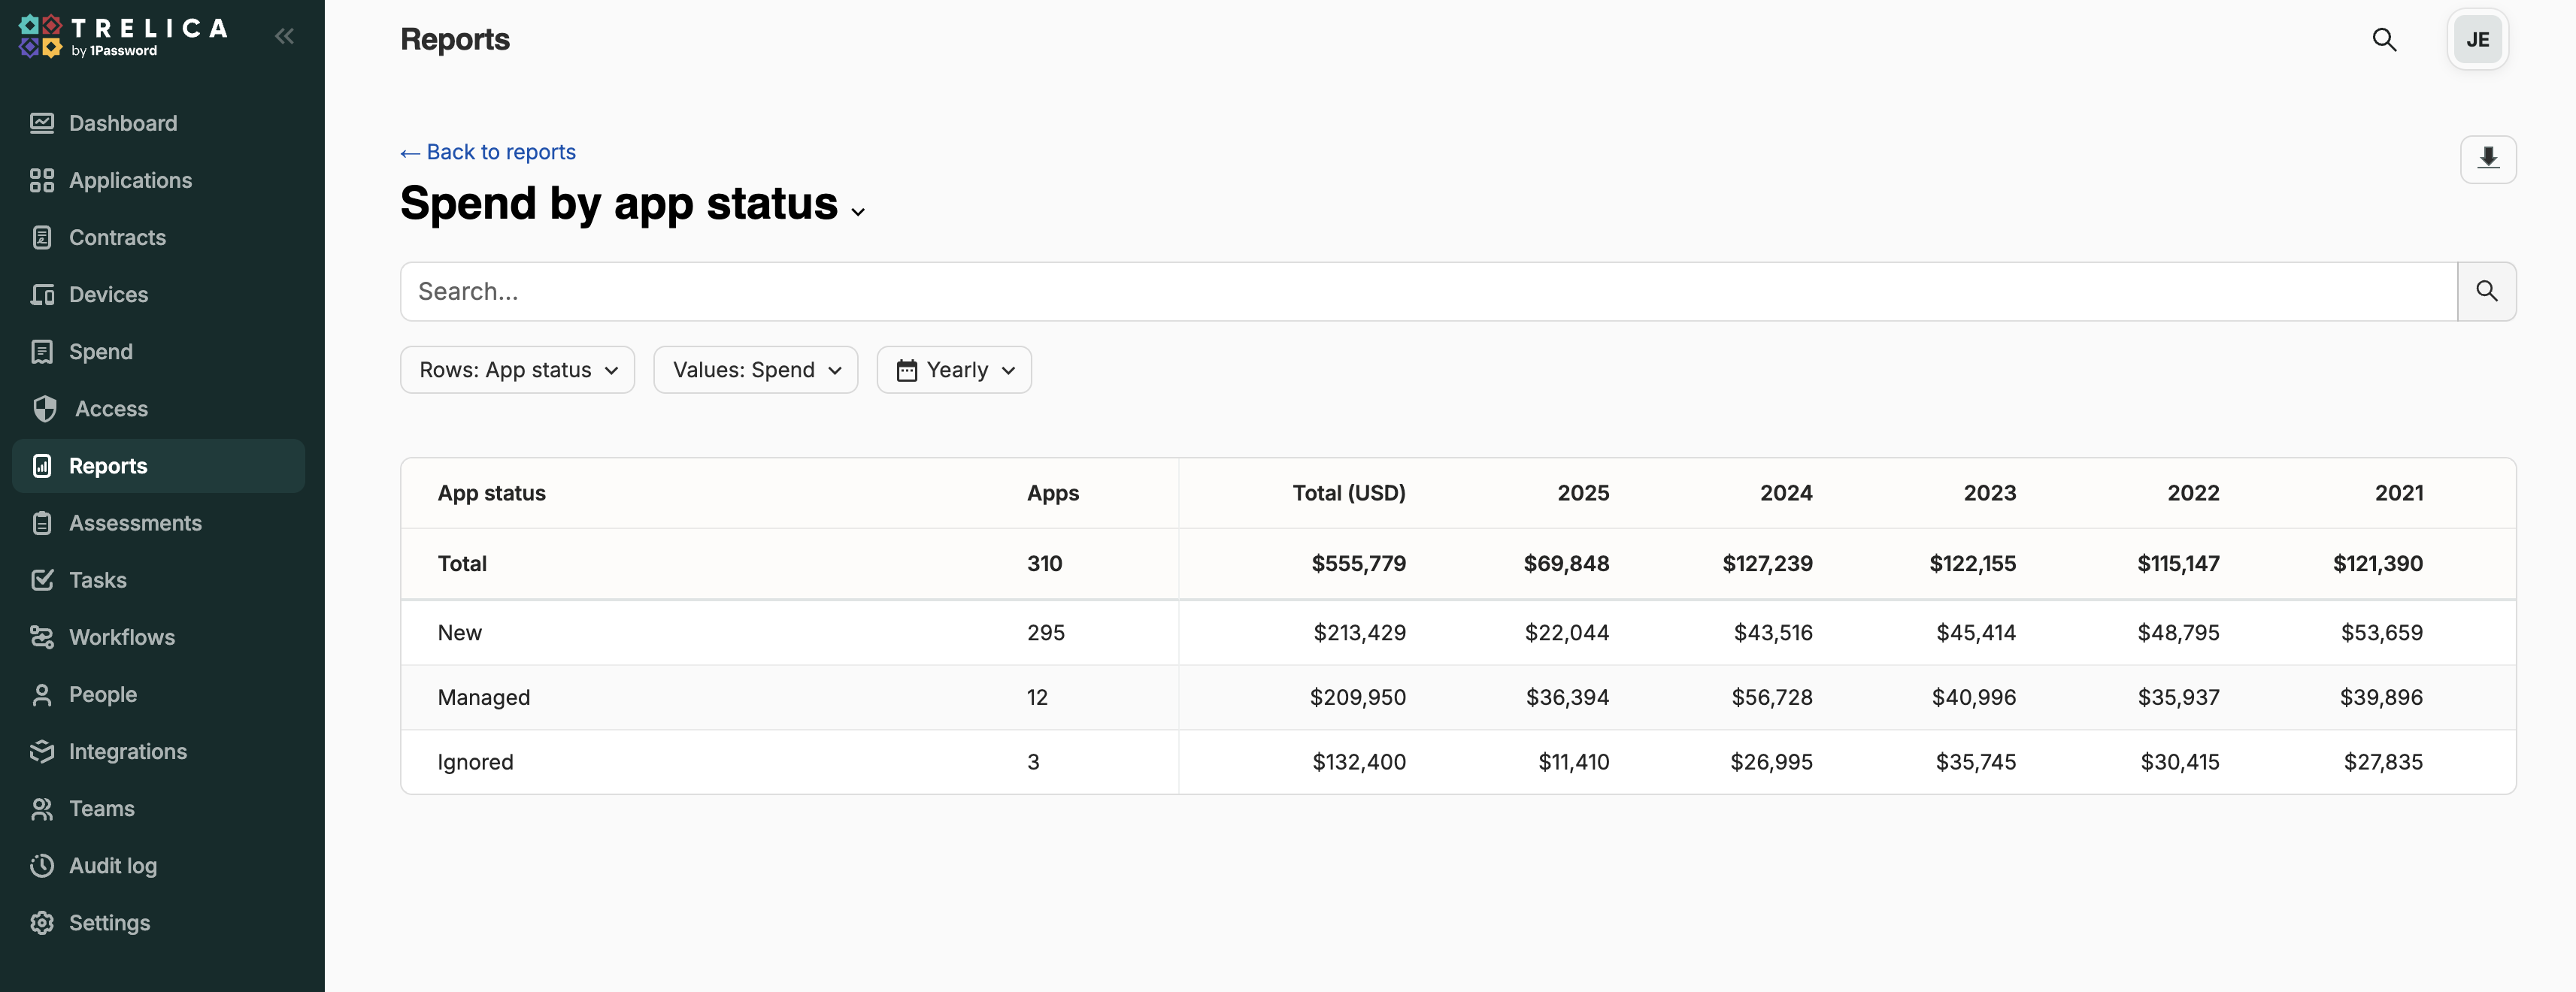Click the Managed row in table
Screen dimensions: 2576x992
[x=484, y=697]
